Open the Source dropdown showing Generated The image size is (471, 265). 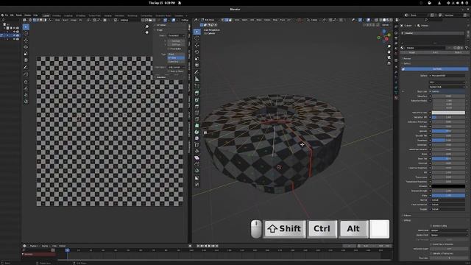pos(177,35)
